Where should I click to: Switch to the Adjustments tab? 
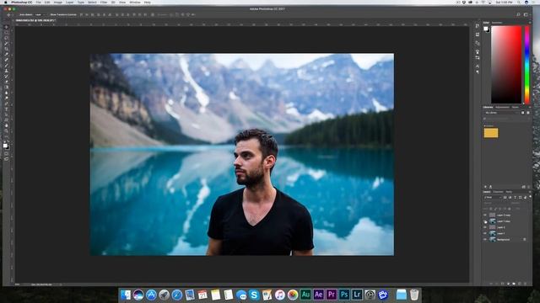503,107
